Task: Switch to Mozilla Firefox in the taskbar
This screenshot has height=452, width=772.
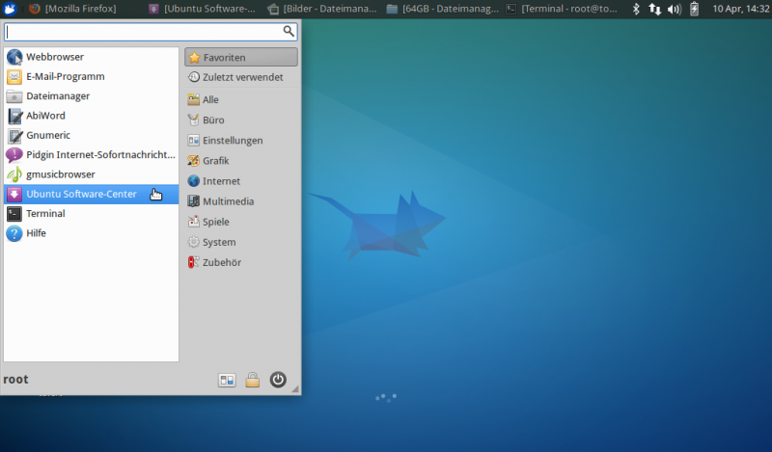Action: [x=73, y=9]
